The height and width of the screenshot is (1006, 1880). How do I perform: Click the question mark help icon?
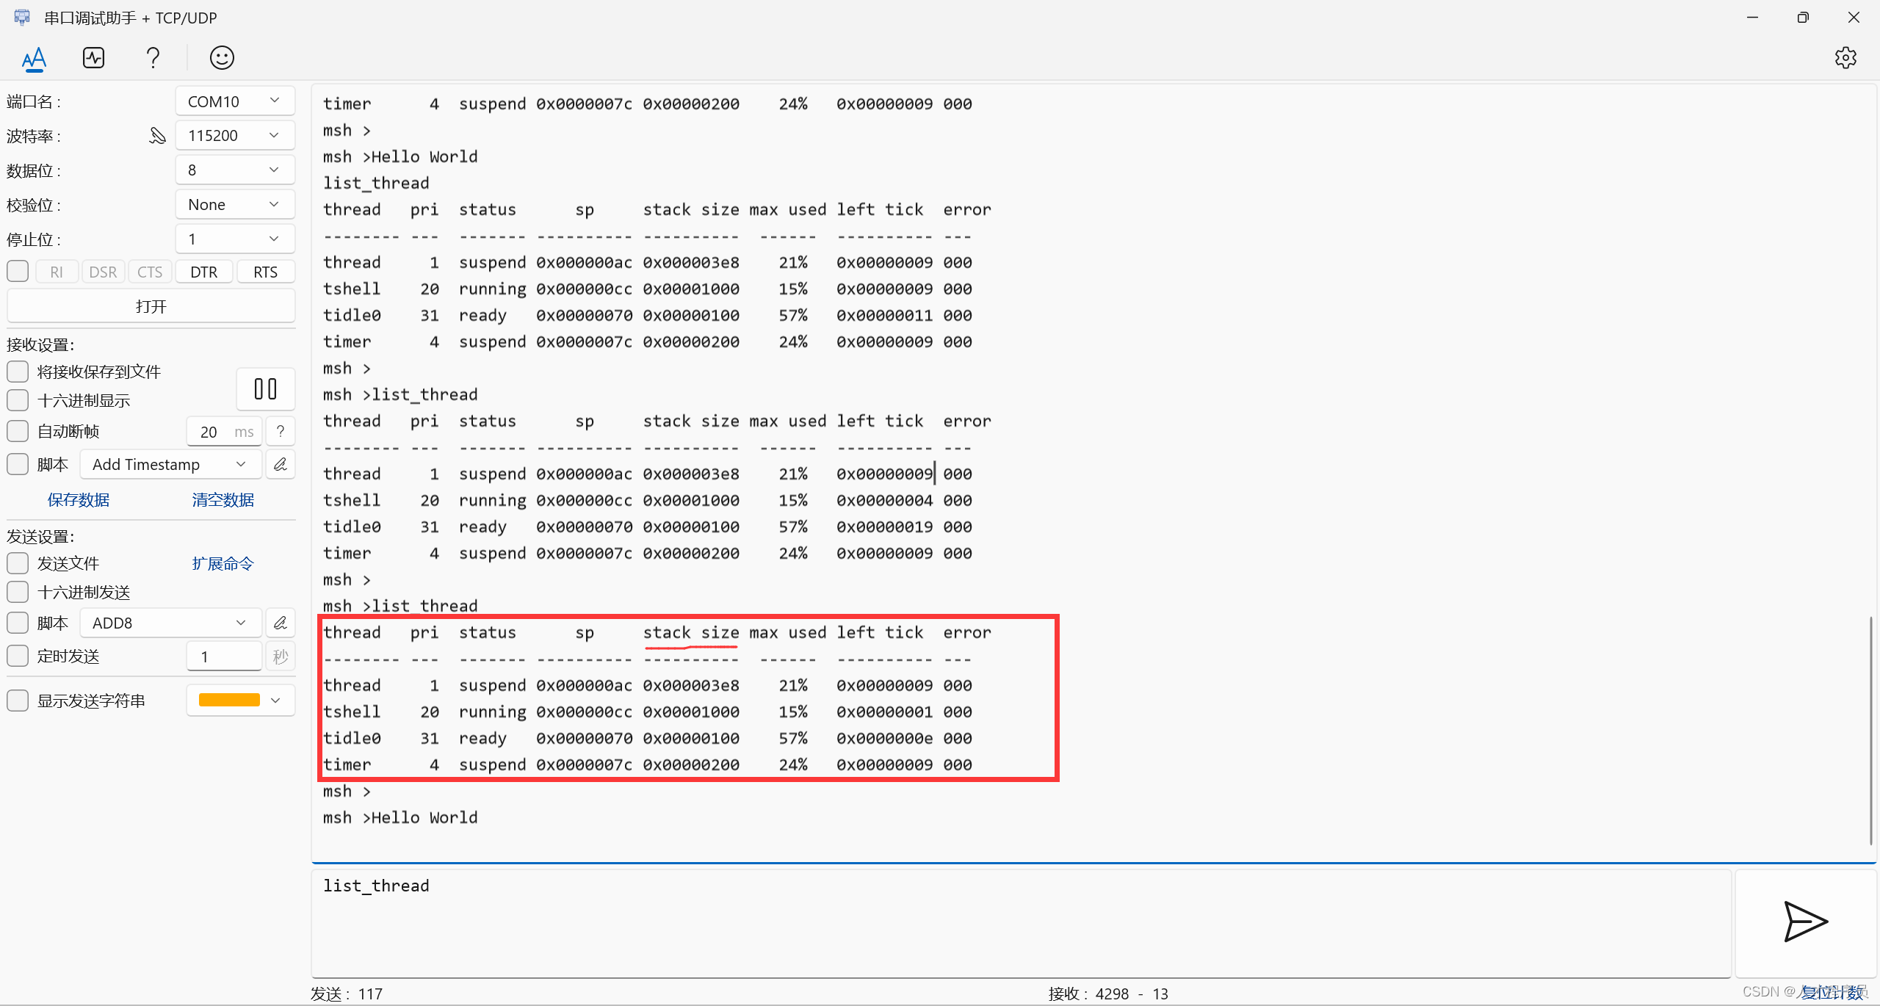tap(153, 58)
